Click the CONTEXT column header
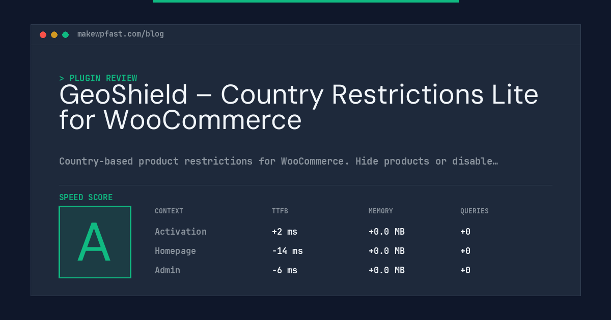Viewport: 611px width, 320px height. coord(169,211)
